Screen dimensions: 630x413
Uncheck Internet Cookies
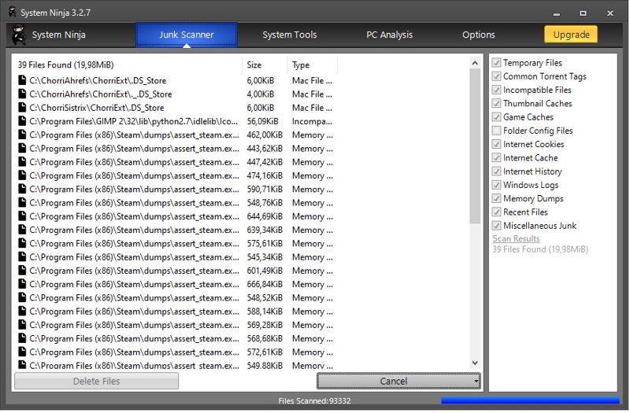click(x=497, y=145)
